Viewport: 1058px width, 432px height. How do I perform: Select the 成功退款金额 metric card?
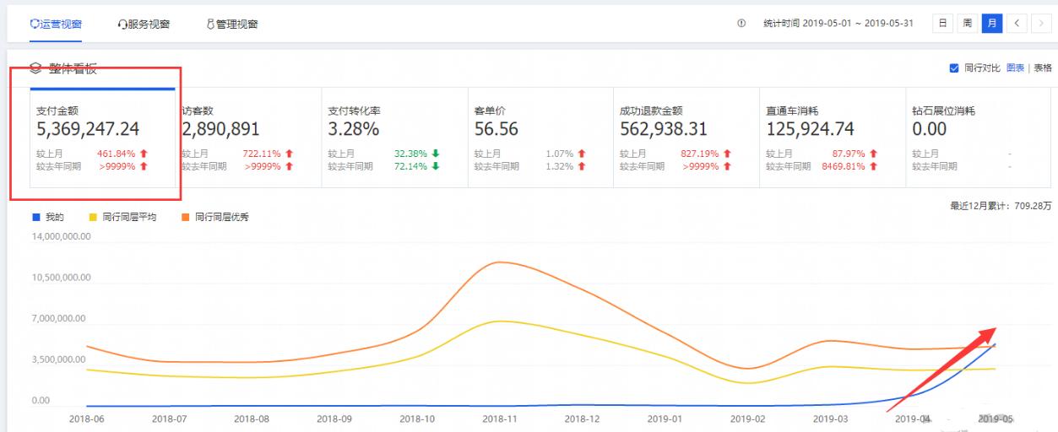(686, 138)
